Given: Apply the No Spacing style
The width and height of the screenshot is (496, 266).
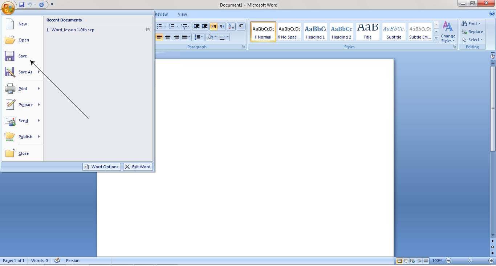Looking at the screenshot, I should (289, 32).
